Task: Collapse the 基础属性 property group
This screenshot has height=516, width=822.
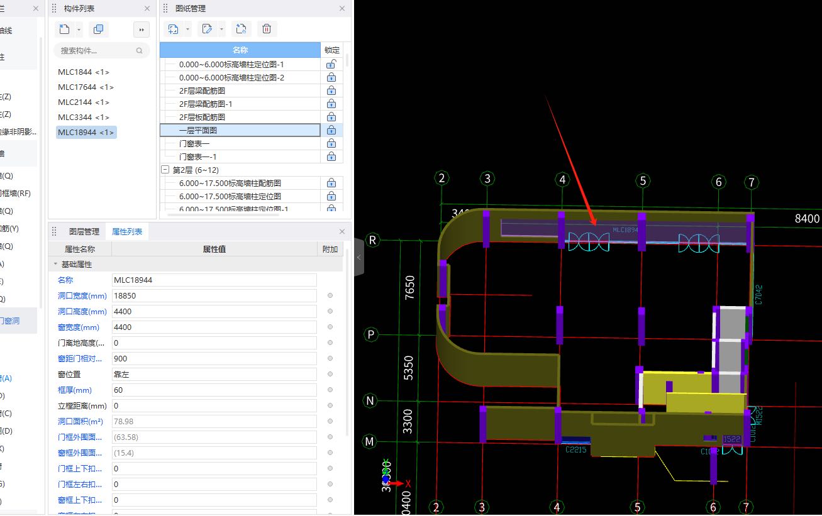Action: pos(55,265)
